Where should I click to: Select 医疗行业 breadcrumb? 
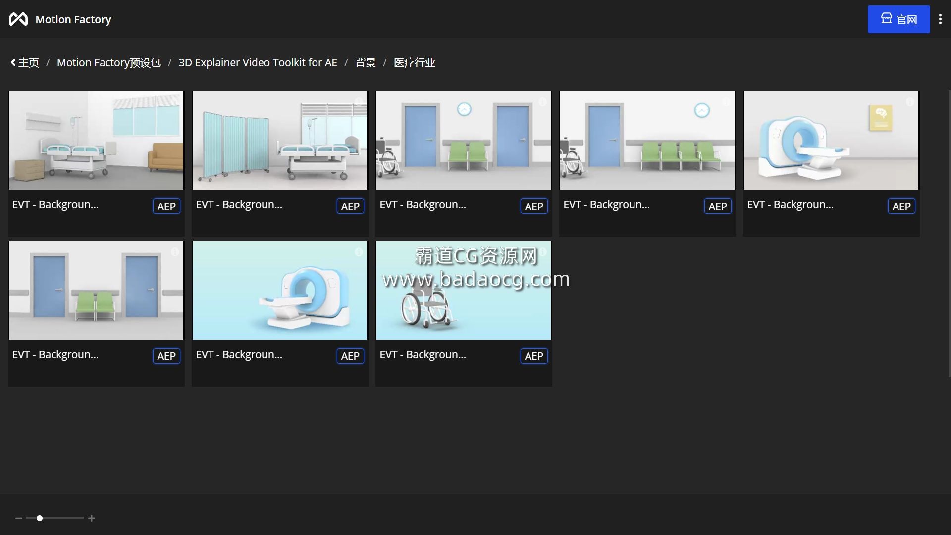point(414,63)
